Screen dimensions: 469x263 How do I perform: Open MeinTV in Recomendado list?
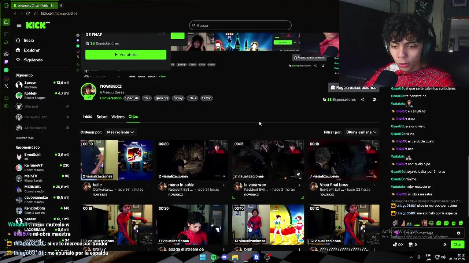point(42,178)
